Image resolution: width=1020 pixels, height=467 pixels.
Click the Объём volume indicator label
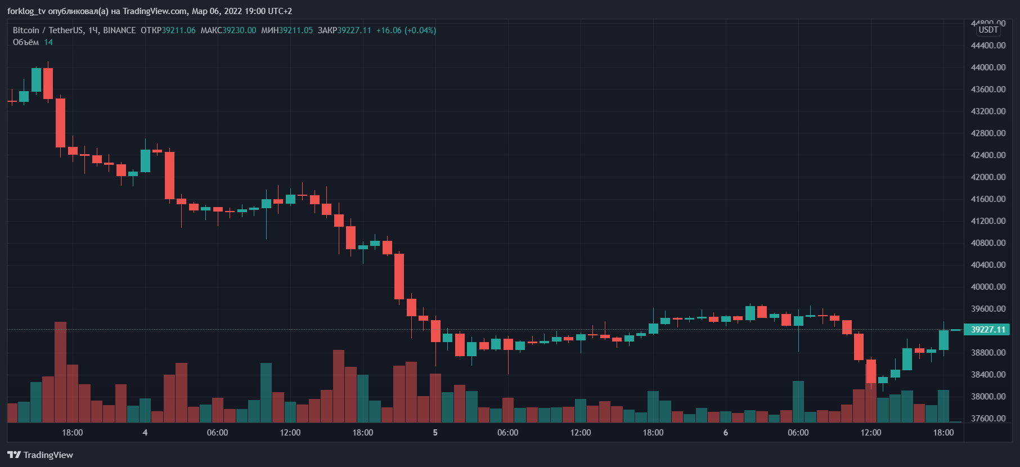pyautogui.click(x=26, y=42)
